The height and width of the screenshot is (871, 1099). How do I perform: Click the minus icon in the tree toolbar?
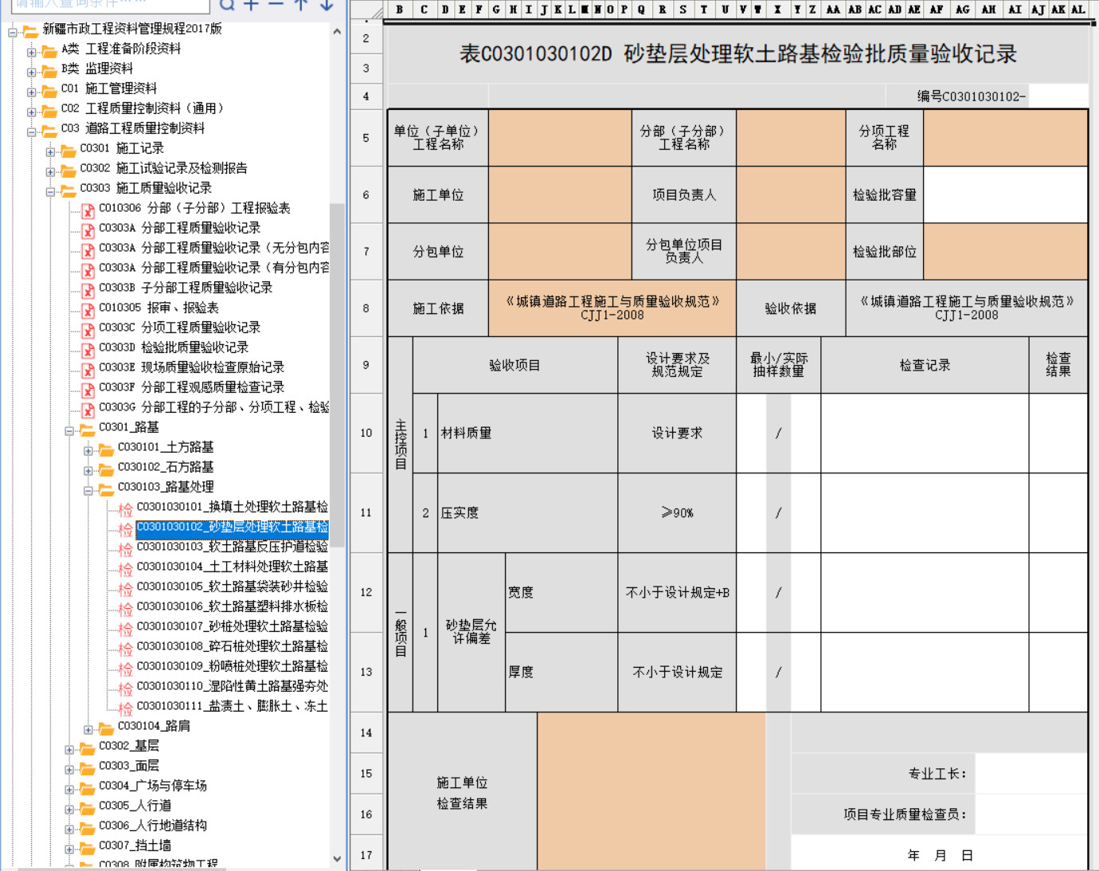[276, 4]
